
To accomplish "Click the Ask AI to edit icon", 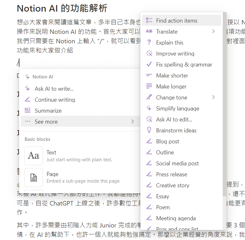I will click(x=149, y=119).
